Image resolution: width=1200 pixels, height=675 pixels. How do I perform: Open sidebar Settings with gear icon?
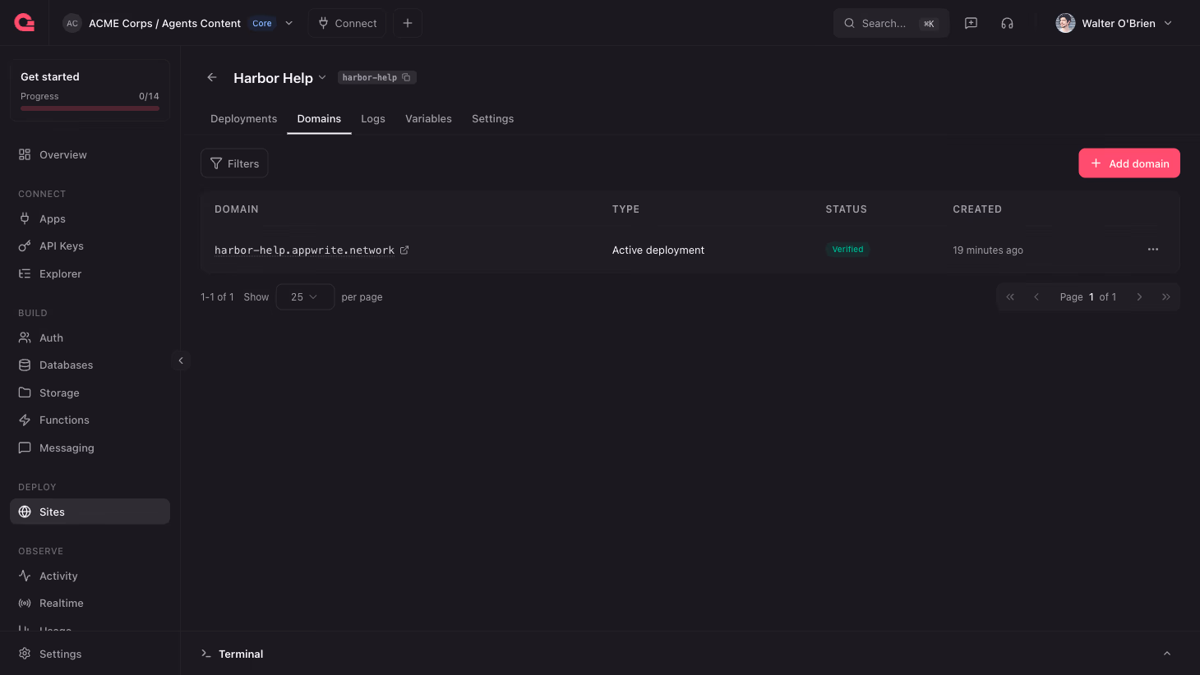click(x=90, y=654)
